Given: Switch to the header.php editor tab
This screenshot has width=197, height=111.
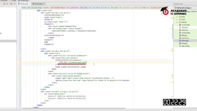Looking at the screenshot, I should pos(24,4).
